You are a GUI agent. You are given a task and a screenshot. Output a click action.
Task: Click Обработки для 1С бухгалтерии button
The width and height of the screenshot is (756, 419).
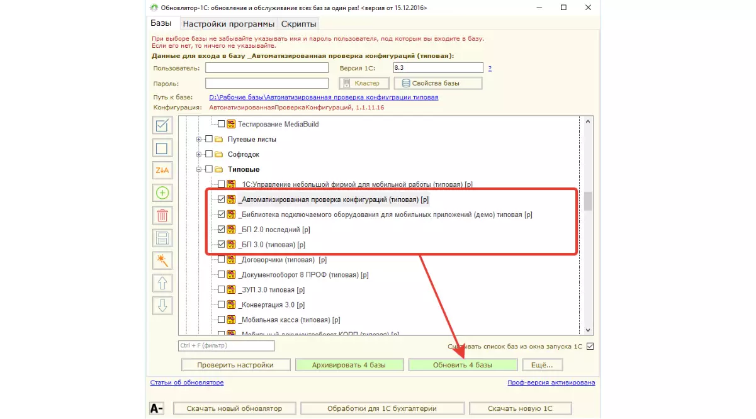(382, 408)
